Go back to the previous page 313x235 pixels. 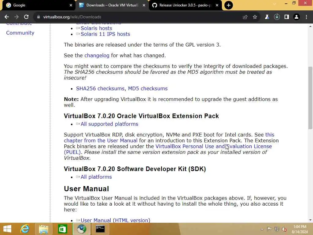[x=7, y=17]
